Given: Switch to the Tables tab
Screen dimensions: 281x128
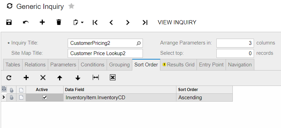Looking at the screenshot, I should (x=13, y=65).
